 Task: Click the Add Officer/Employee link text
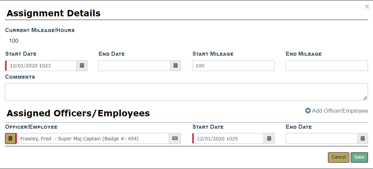[x=340, y=111]
